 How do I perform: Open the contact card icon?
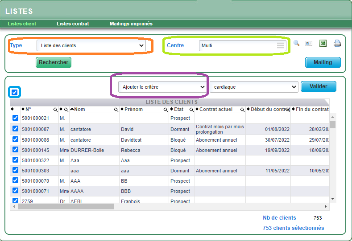click(x=309, y=43)
